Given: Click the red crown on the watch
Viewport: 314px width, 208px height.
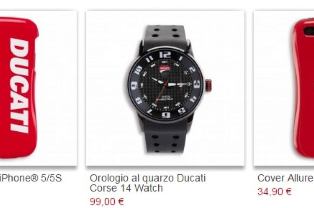Looking at the screenshot, I should (208, 85).
